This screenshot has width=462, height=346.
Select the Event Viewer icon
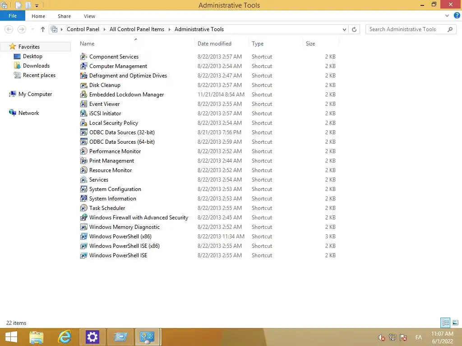pyautogui.click(x=83, y=104)
